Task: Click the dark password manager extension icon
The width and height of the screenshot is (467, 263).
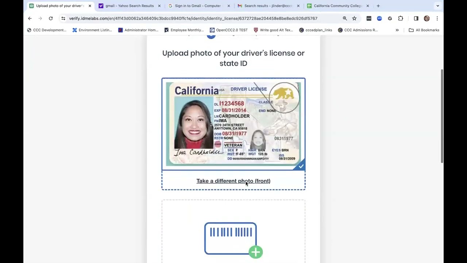Action: click(x=369, y=18)
